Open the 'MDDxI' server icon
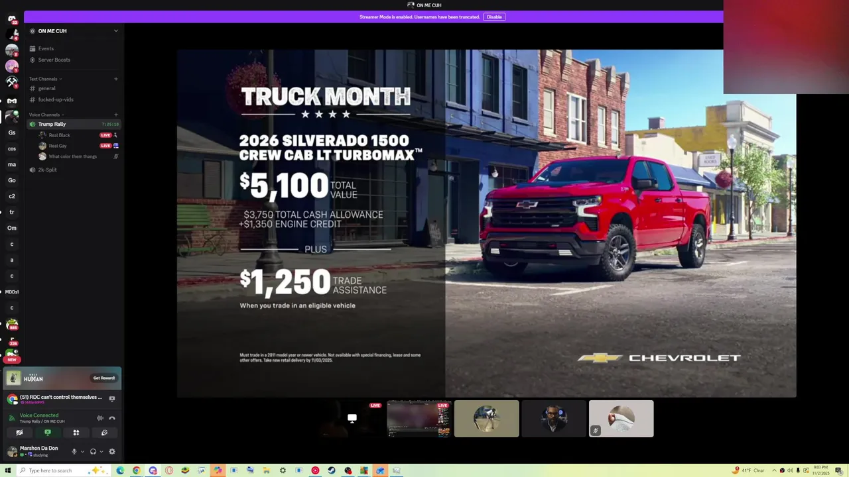849x477 pixels. coord(12,291)
